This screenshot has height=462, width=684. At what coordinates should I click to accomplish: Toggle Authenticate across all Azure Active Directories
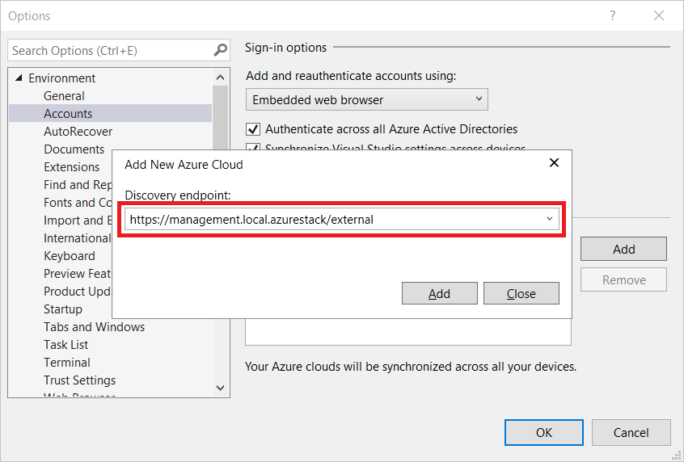point(253,129)
